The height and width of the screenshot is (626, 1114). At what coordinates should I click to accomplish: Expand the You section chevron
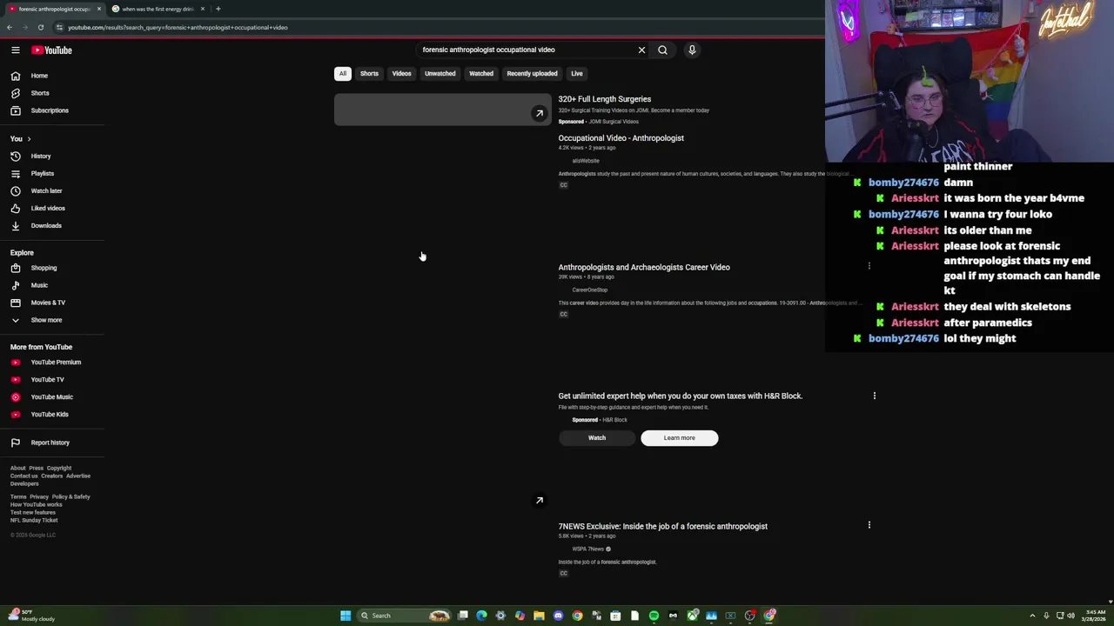[x=29, y=139]
